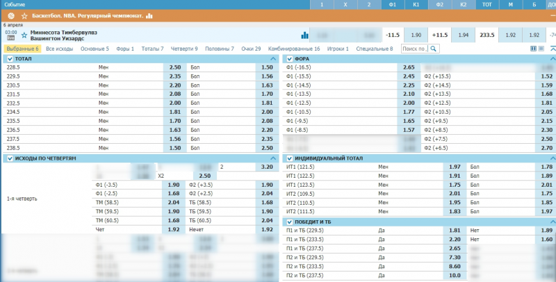Click the Поиск по market search field
556x282 pixels.
tap(414, 49)
